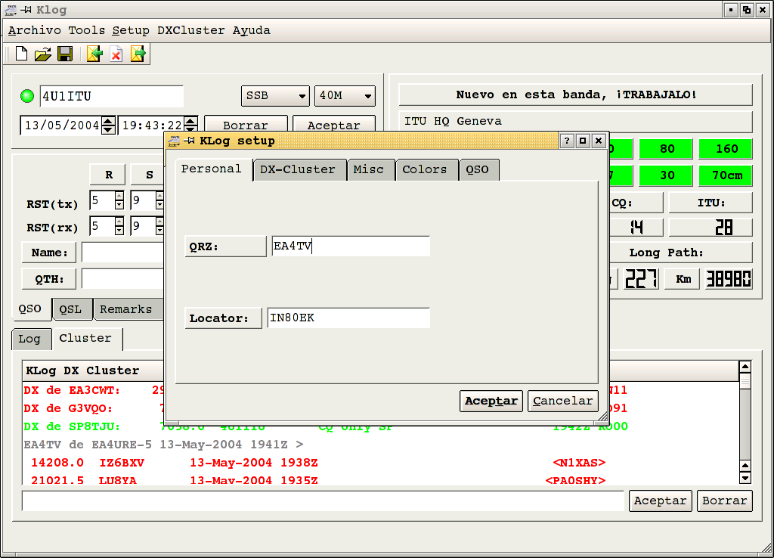This screenshot has height=558, width=774.
Task: Click the EA4TV de EA4URE-5 line
Action: [x=380, y=445]
